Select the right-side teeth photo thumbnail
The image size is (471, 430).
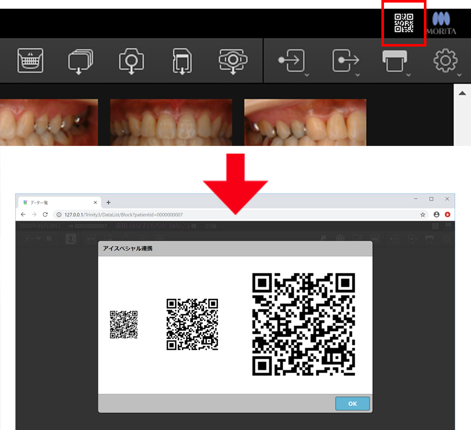pyautogui.click(x=305, y=122)
